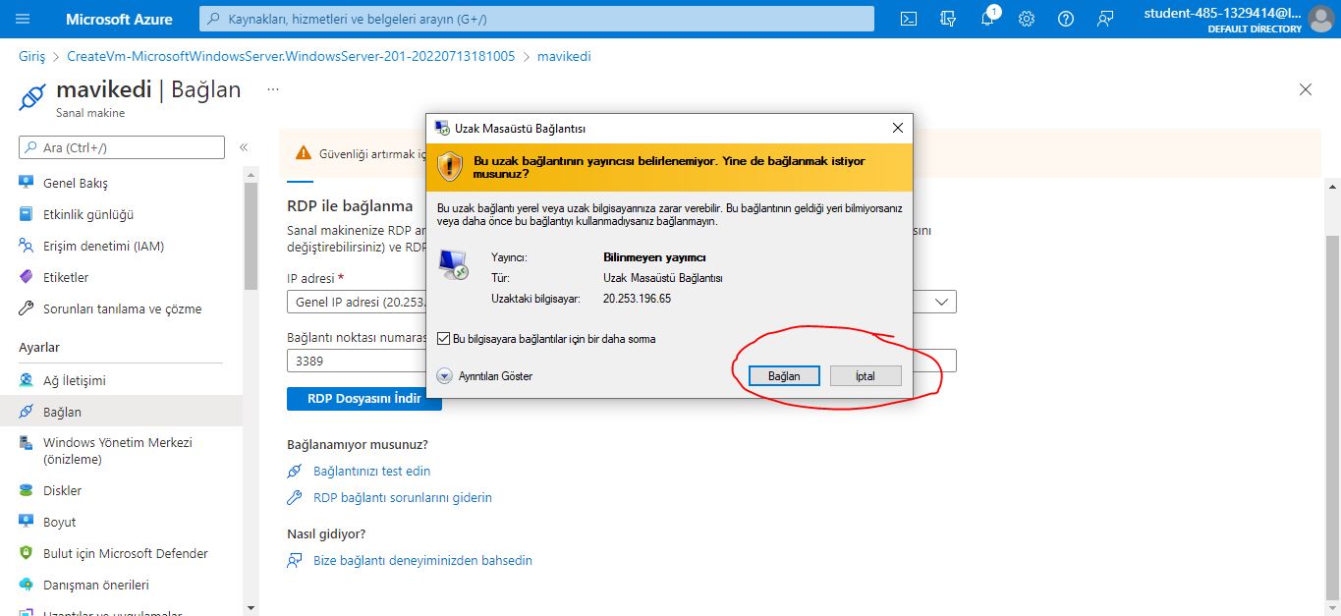The width and height of the screenshot is (1341, 616).
Task: Open Sorunları tanılama ve çözme
Action: click(121, 308)
